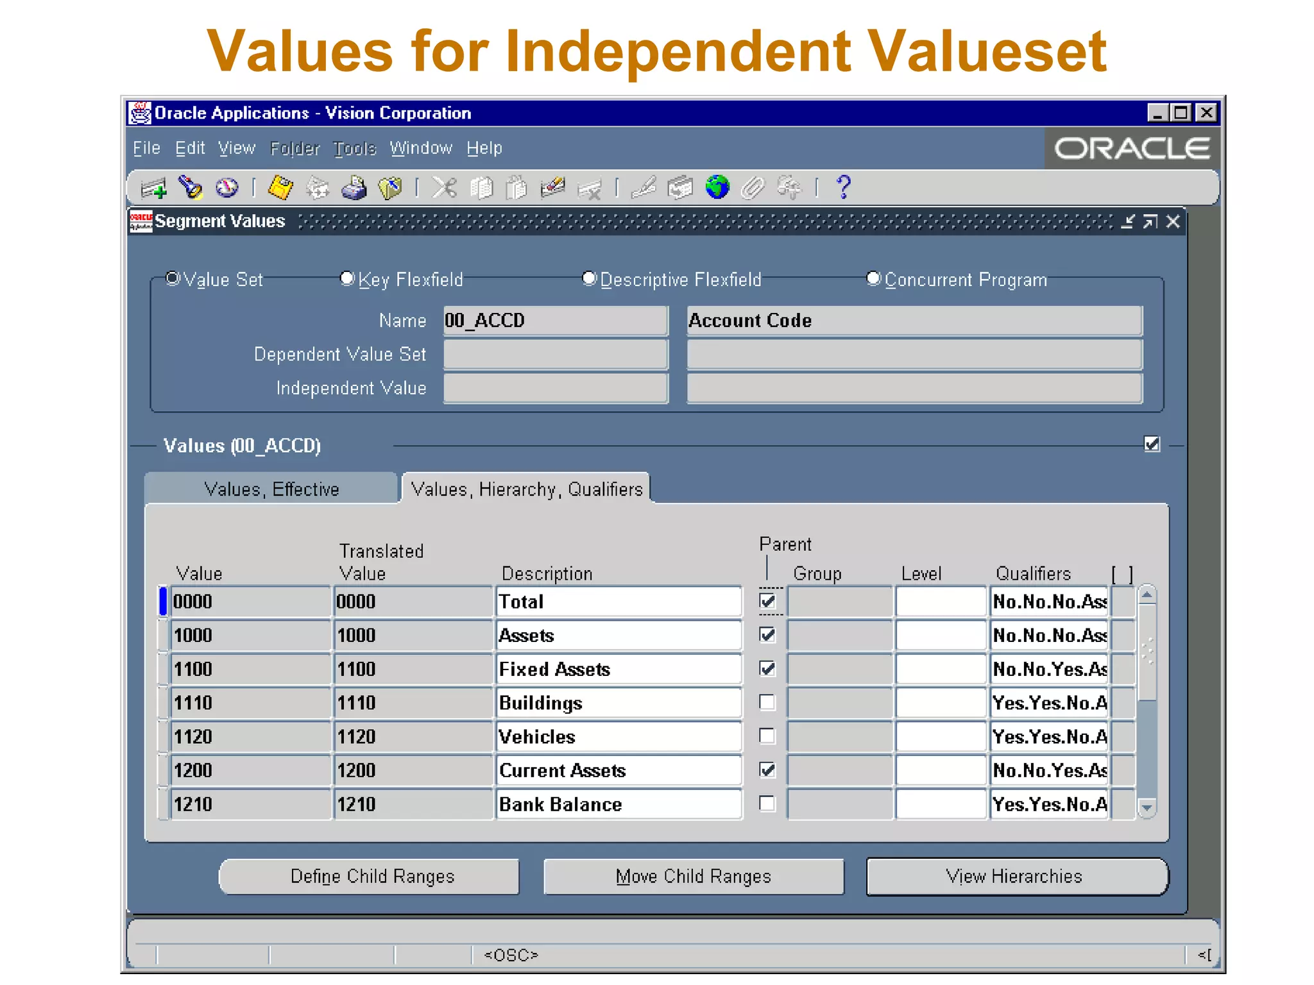1314x985 pixels.
Task: Click the Copy icon in toolbar
Action: pyautogui.click(x=481, y=188)
